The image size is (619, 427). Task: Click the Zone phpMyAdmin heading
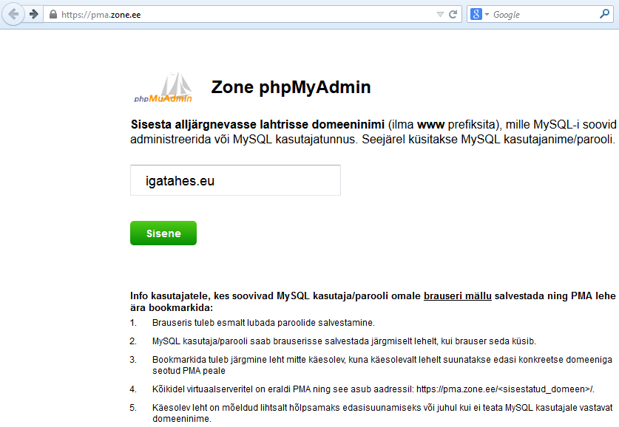point(291,87)
